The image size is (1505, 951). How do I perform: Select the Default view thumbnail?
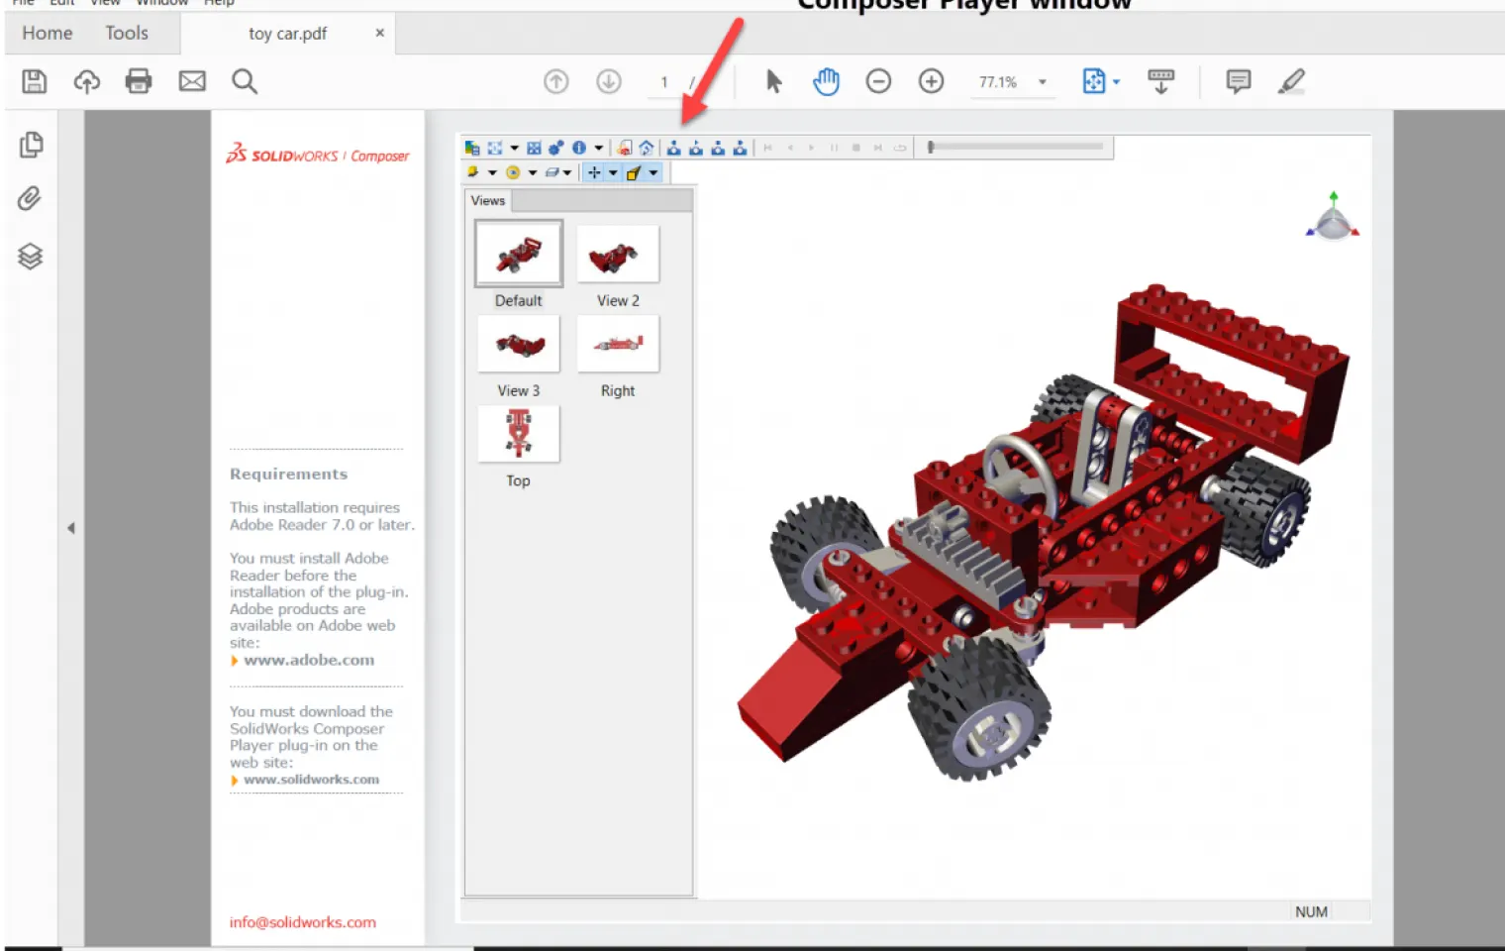tap(519, 253)
